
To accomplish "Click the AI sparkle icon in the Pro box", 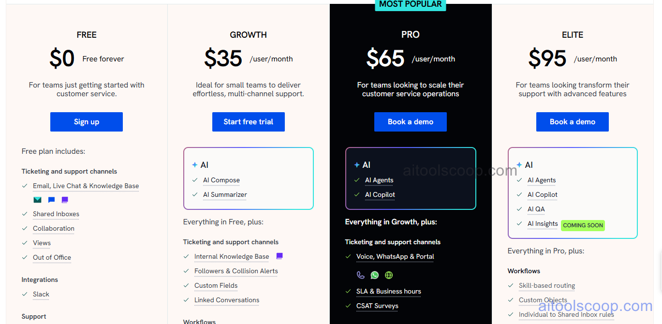I will click(357, 164).
